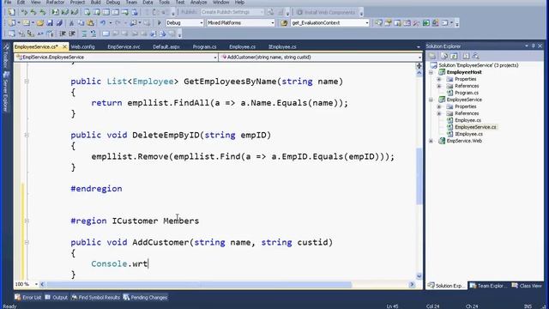The height and width of the screenshot is (309, 549).
Task: Click Show All Files in Solution Explorer
Action: (x=444, y=56)
